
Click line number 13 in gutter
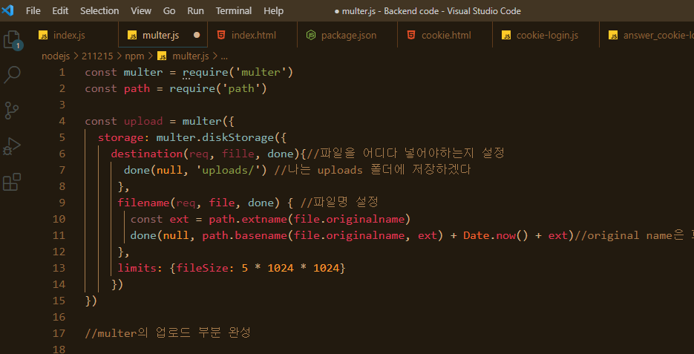(x=59, y=268)
